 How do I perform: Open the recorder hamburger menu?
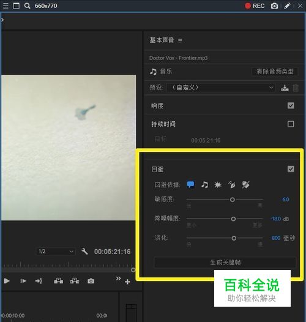[x=6, y=6]
